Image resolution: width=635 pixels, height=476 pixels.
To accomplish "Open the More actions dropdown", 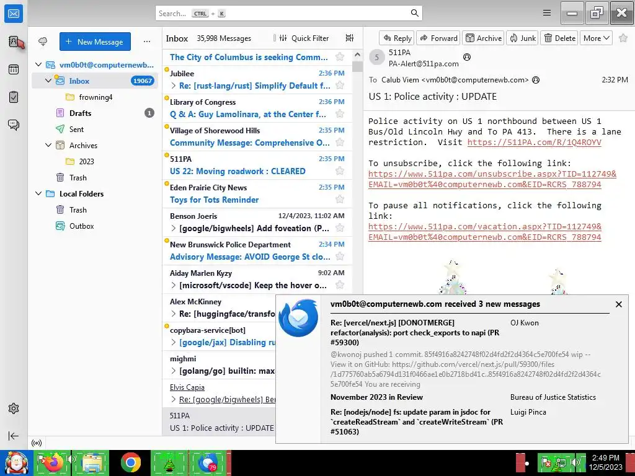I will click(596, 38).
